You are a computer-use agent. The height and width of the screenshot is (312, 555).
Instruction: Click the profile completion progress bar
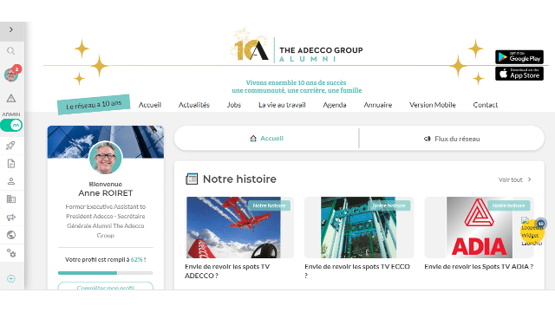[x=106, y=273]
